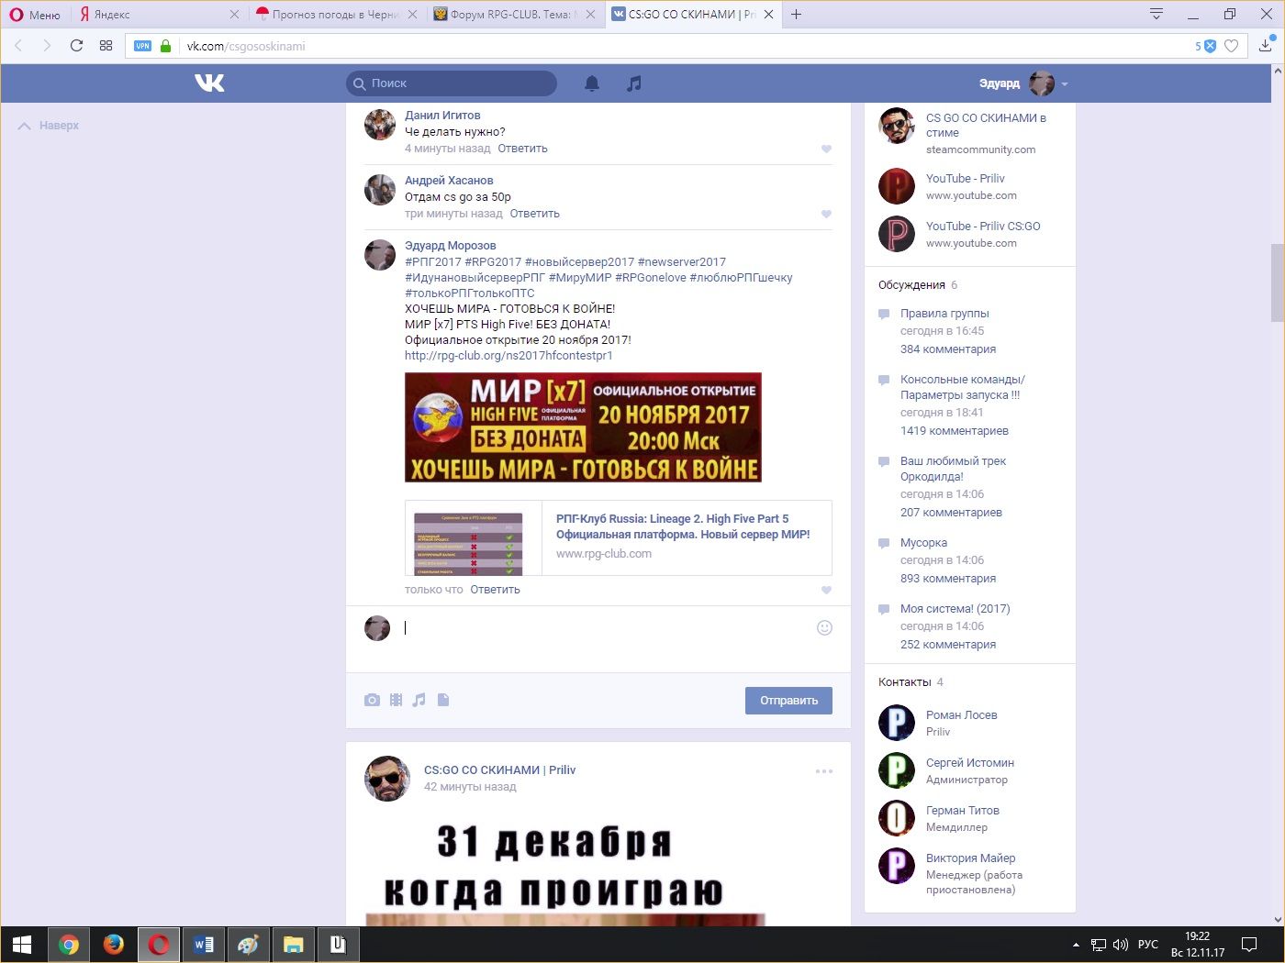
Task: Open post options three-dots menu
Action: pyautogui.click(x=824, y=771)
